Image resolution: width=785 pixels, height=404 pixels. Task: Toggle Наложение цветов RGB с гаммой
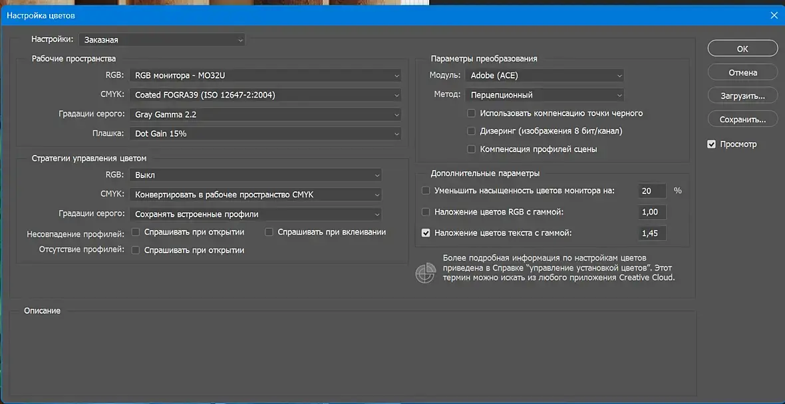[426, 212]
